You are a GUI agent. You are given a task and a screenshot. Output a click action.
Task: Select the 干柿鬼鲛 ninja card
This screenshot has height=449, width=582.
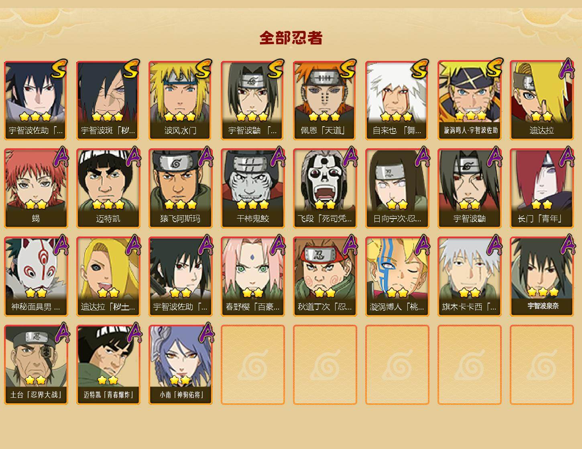point(253,188)
